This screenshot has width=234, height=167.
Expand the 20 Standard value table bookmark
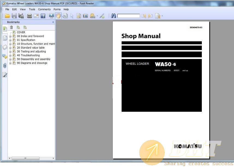(10, 48)
